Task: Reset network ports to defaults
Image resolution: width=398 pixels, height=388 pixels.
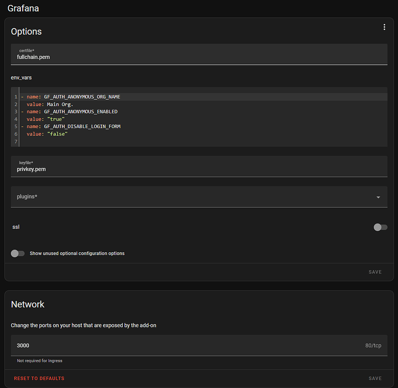Action: (x=39, y=378)
